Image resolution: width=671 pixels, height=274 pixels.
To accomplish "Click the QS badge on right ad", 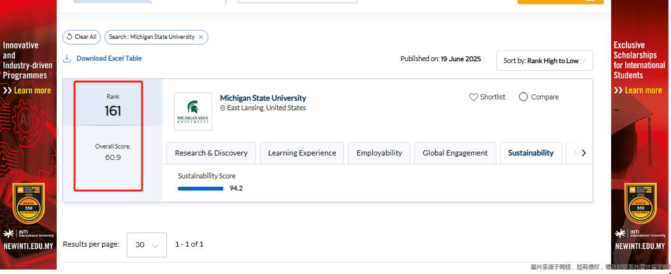I will (640, 203).
